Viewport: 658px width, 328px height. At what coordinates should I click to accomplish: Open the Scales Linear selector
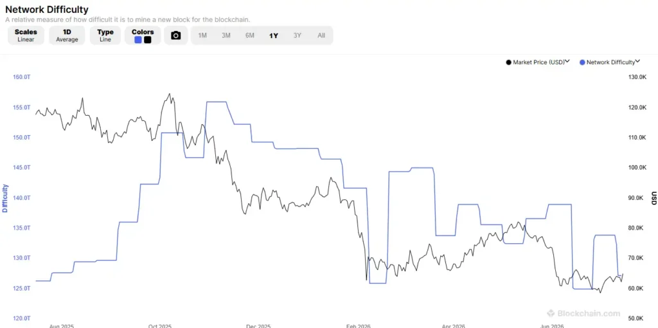tap(26, 36)
